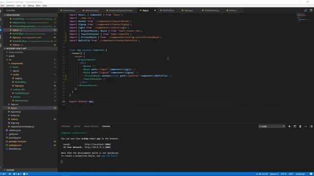Viewport: 314px width, 176px height.
Task: Open the Selection menu
Action: 10,5
